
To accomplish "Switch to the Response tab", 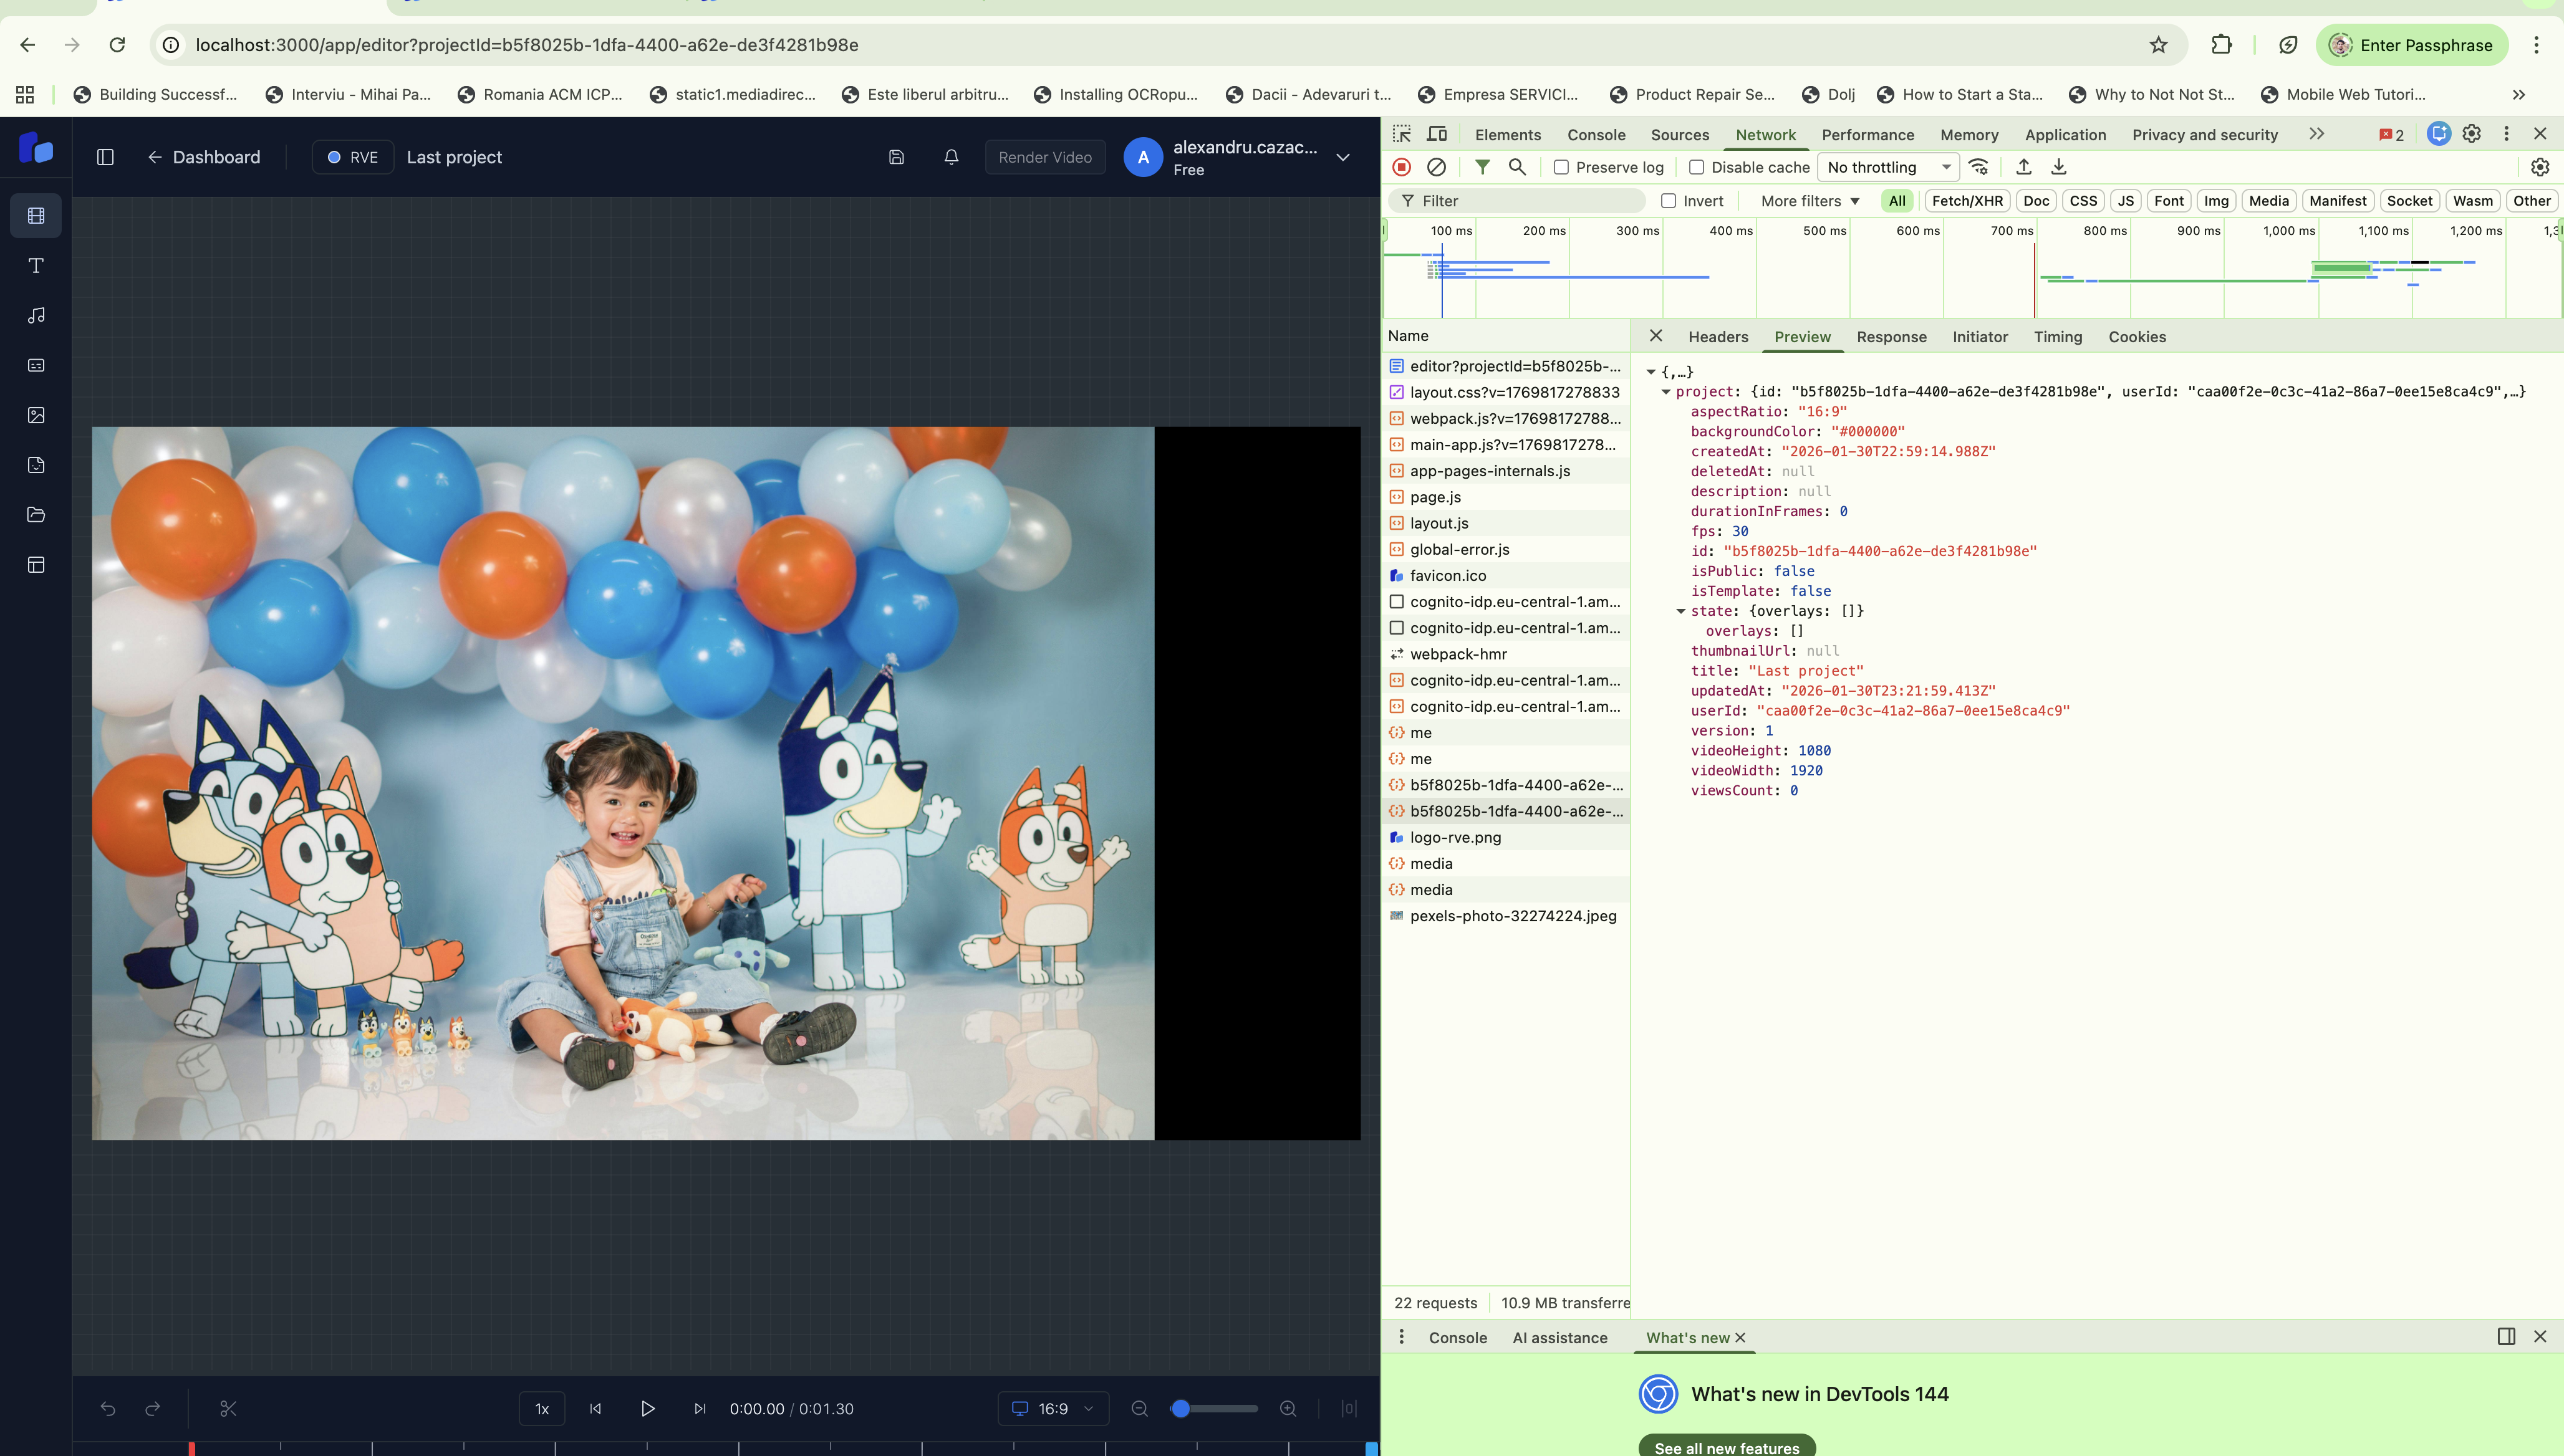I will [1891, 337].
